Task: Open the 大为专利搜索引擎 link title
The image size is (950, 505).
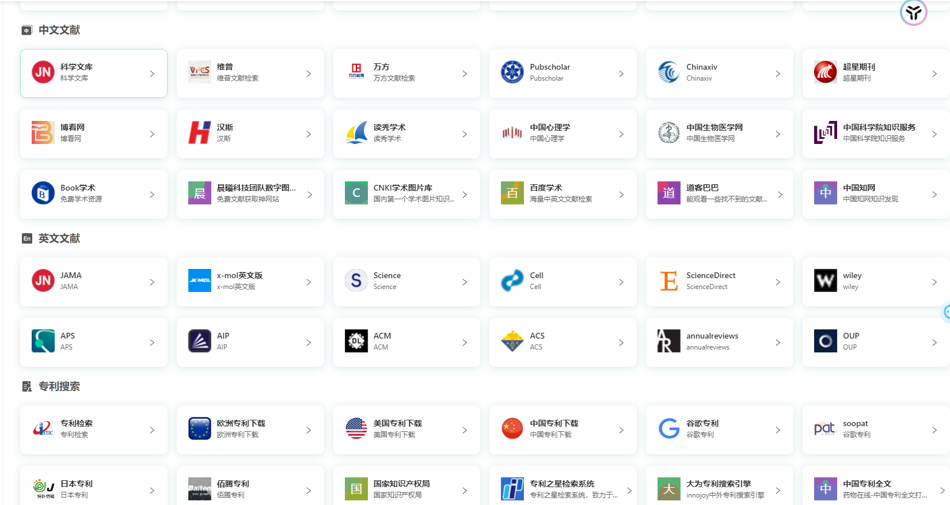Action: click(719, 484)
